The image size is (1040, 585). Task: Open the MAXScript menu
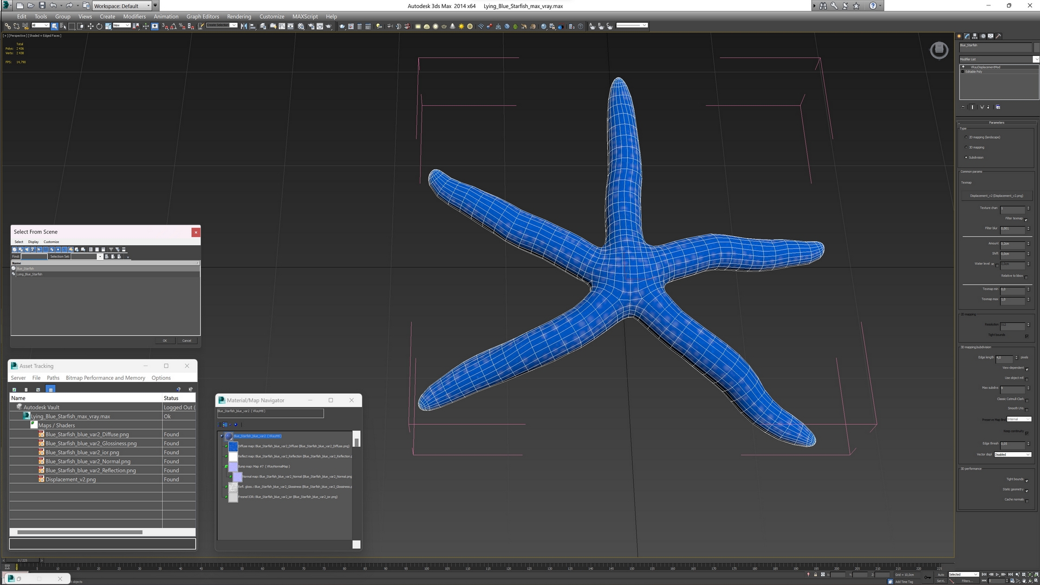point(305,16)
